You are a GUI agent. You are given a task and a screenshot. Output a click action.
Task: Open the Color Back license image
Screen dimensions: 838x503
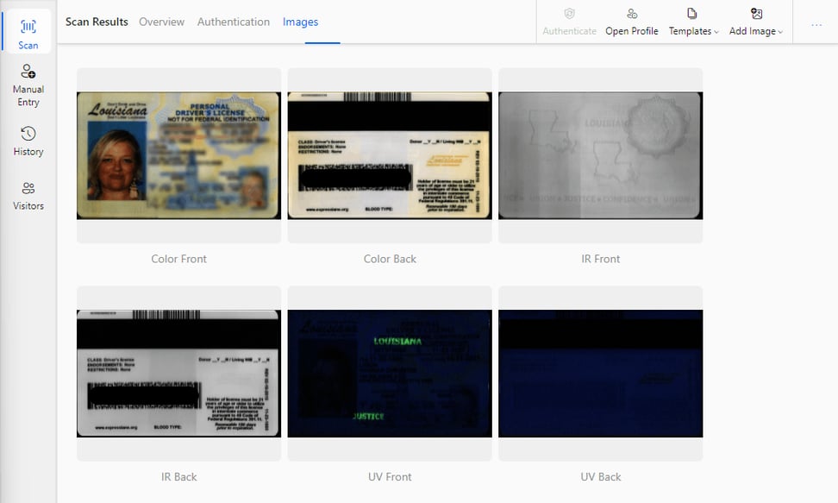click(x=390, y=155)
